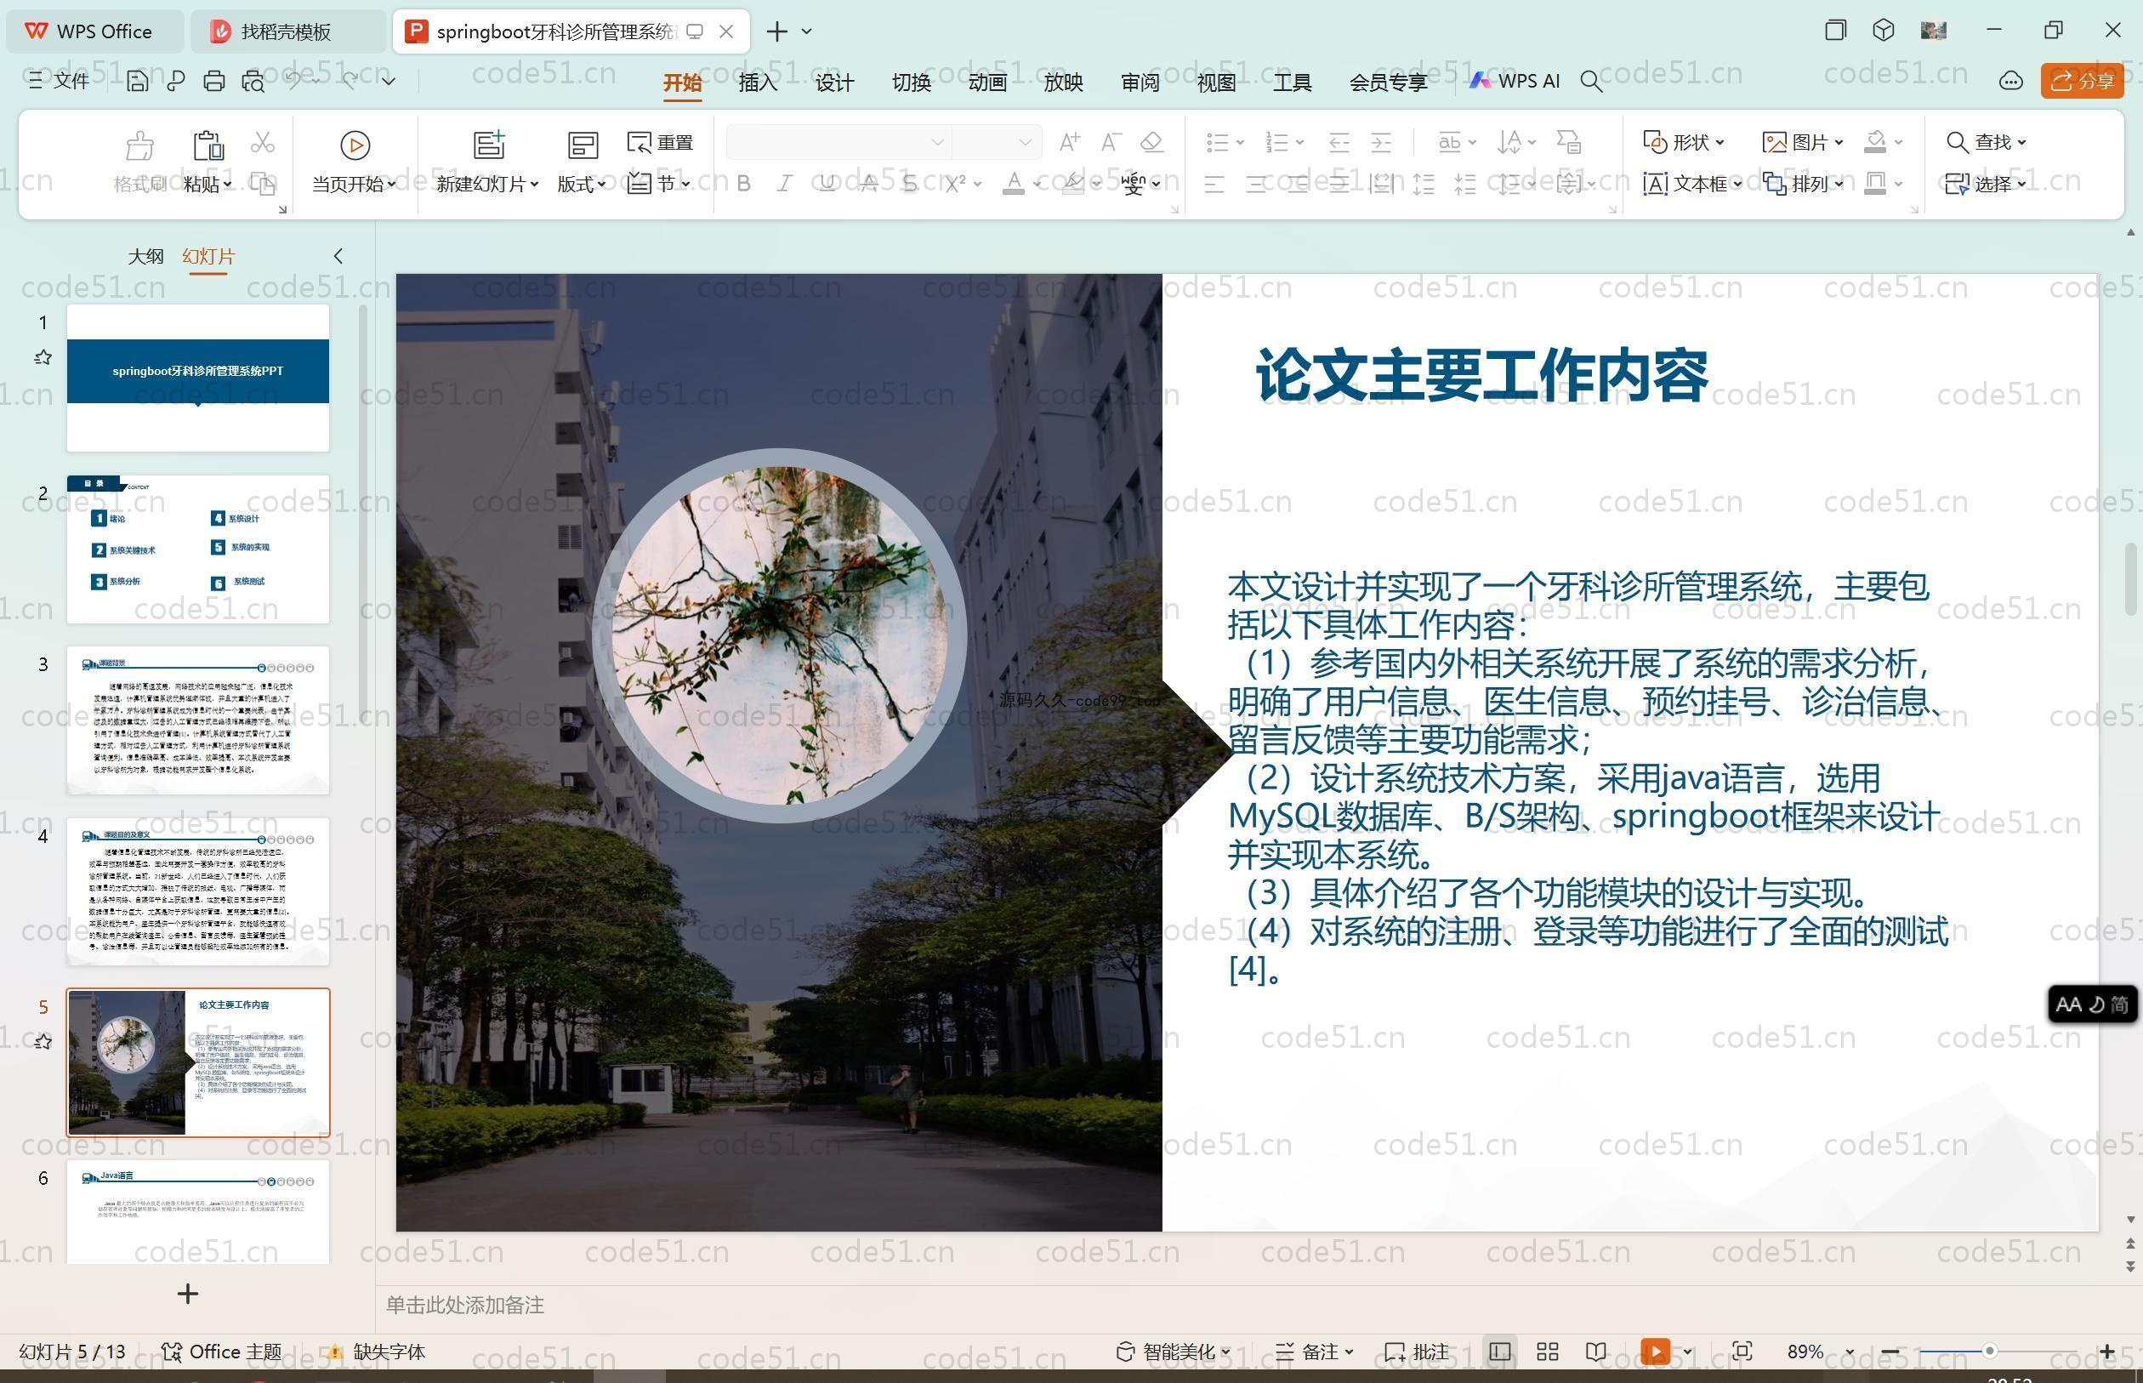Click the Increase Indent icon
The height and width of the screenshot is (1383, 2143).
click(1382, 142)
